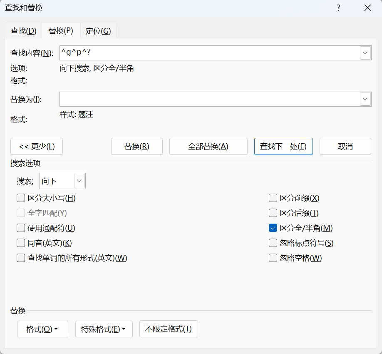Click the 替换为 input field
The height and width of the screenshot is (354, 382).
[209, 99]
